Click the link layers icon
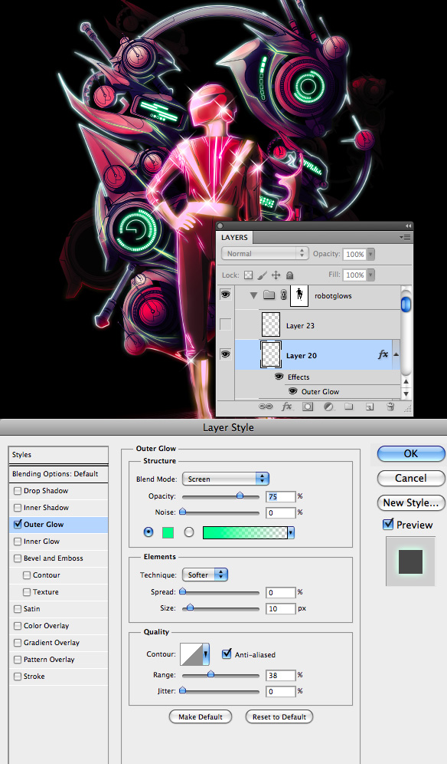The image size is (447, 764). [x=265, y=407]
